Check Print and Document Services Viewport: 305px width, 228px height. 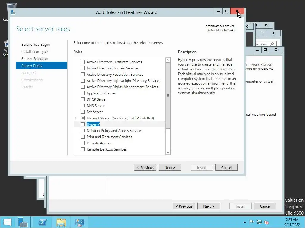[x=83, y=137]
